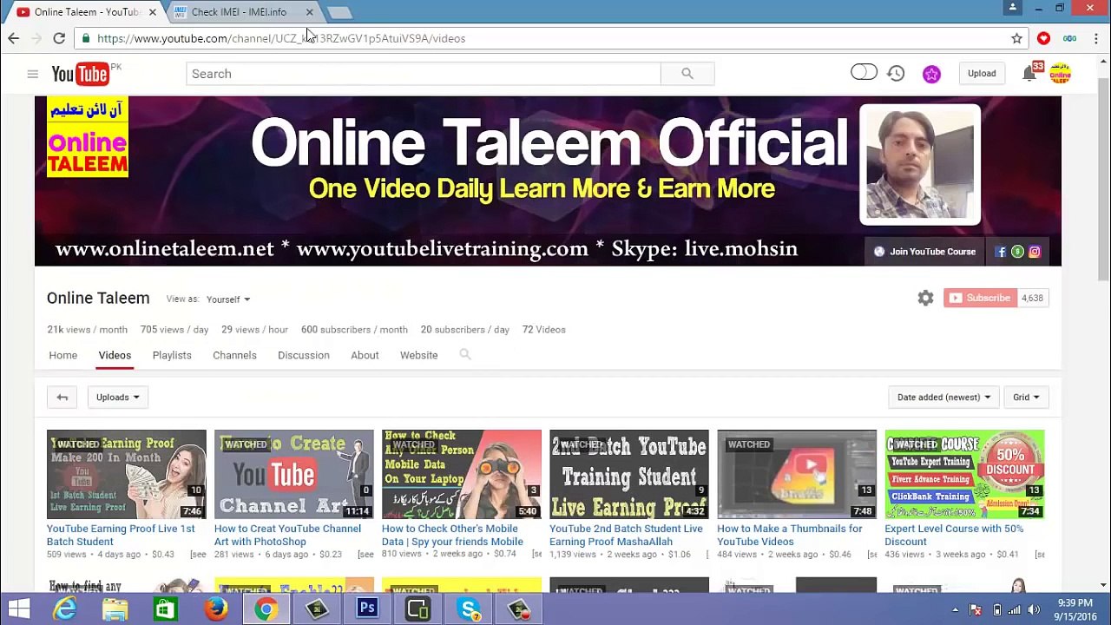Open the About tab
Image resolution: width=1111 pixels, height=625 pixels.
coord(365,355)
